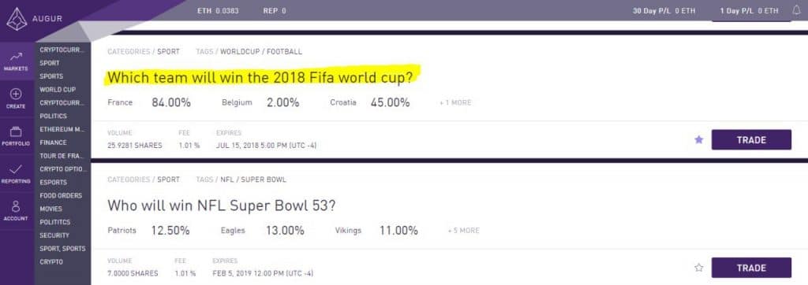Select FINANCE category in sidebar list
The image size is (808, 285).
[53, 142]
